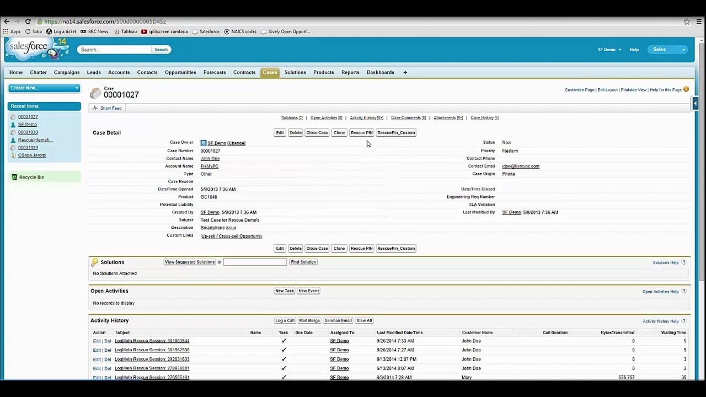Switch to the Accounts tab
This screenshot has height=397, width=706.
tap(119, 72)
